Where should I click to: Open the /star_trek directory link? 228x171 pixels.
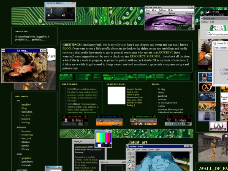[26, 138]
